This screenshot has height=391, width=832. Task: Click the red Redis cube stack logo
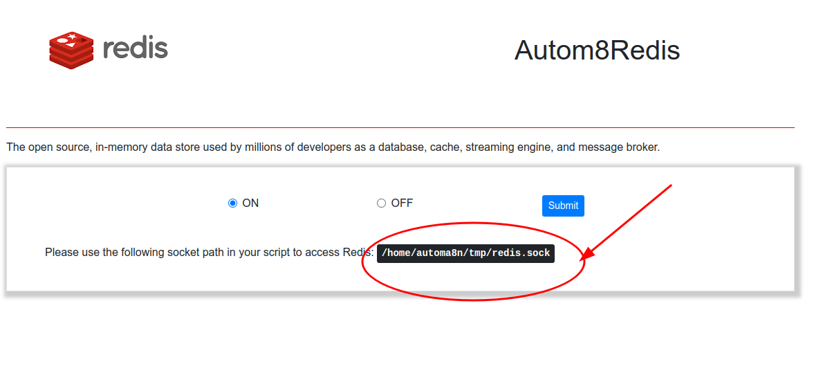pos(71,49)
